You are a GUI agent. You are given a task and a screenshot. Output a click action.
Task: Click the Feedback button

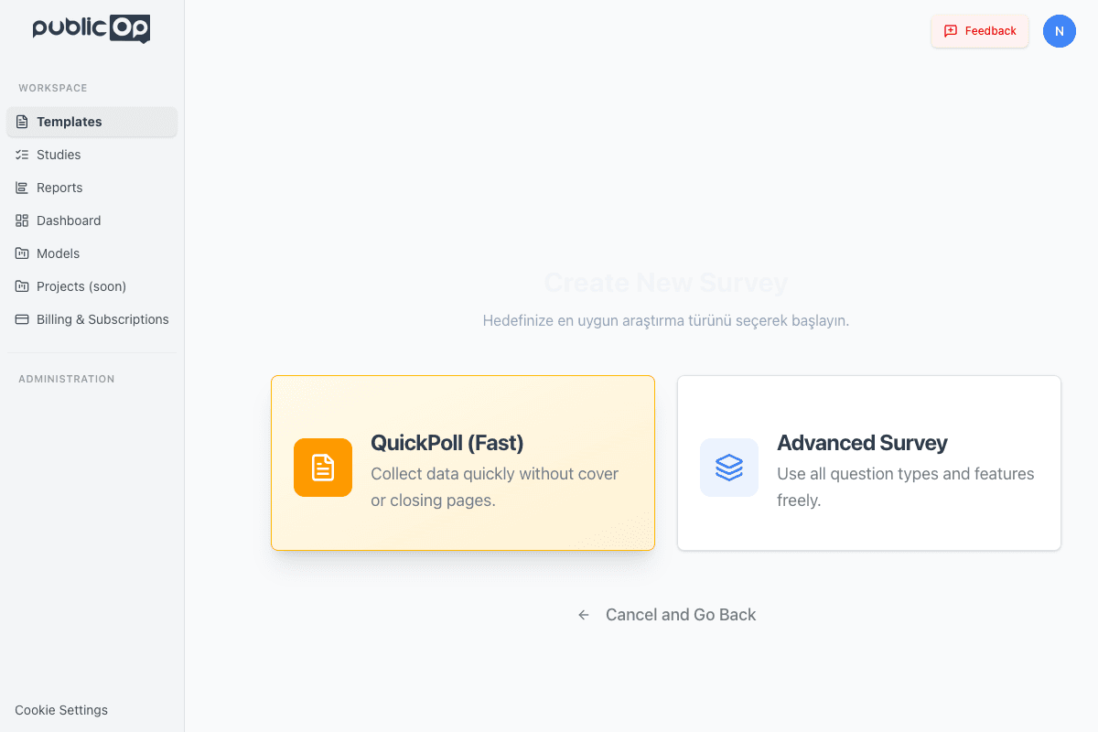980,31
